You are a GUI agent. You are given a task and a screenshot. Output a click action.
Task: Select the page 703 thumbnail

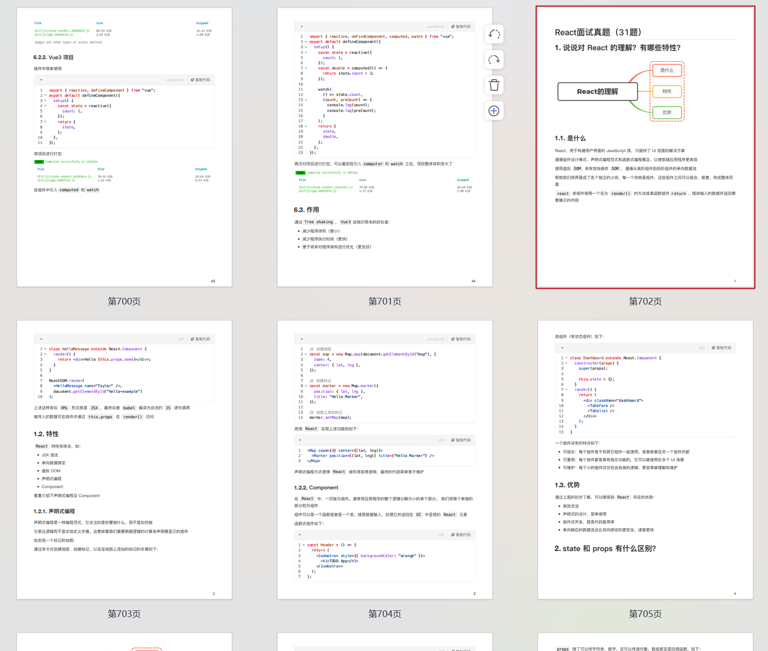tap(124, 460)
